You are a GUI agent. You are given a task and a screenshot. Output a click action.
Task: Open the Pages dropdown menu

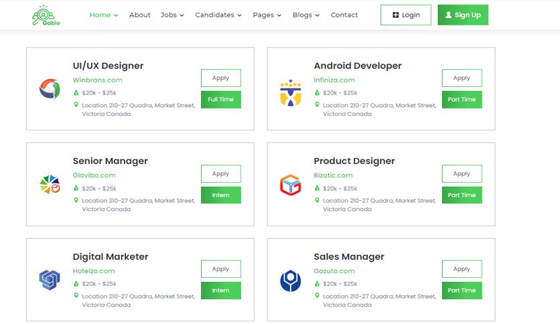[x=267, y=15]
